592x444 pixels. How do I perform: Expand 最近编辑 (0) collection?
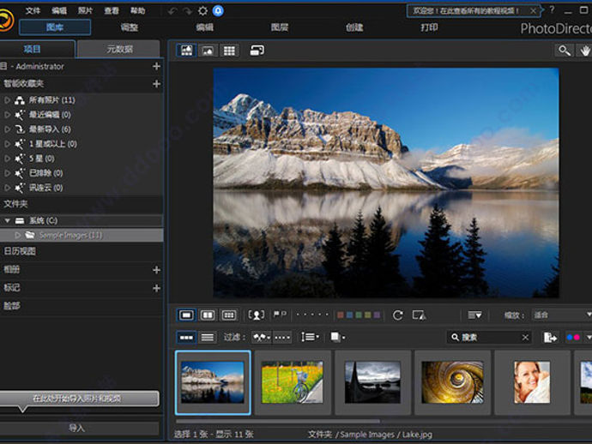click(7, 115)
